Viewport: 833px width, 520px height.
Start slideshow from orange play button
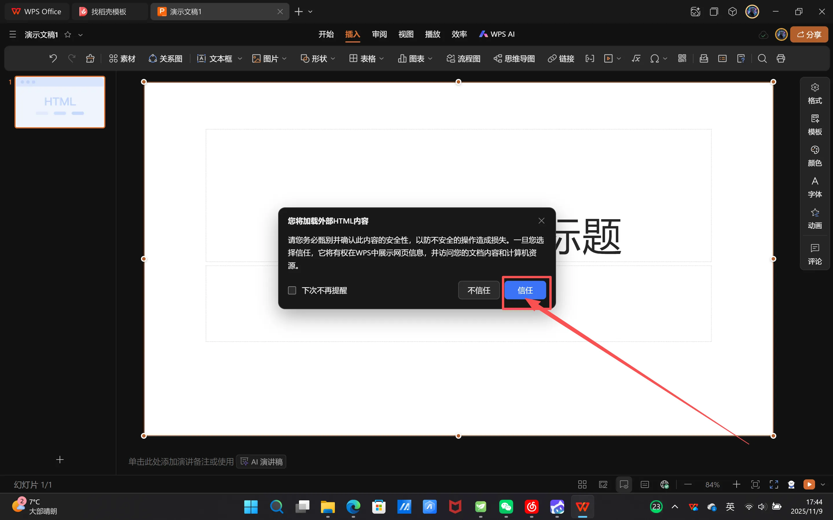[809, 485]
